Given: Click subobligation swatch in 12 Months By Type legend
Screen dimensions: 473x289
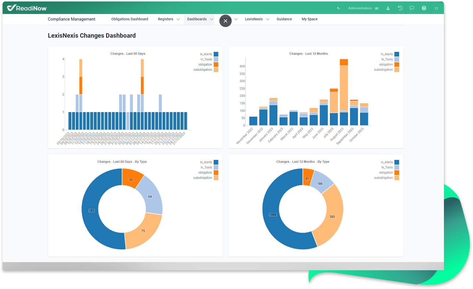Looking at the screenshot, I should tap(397, 177).
